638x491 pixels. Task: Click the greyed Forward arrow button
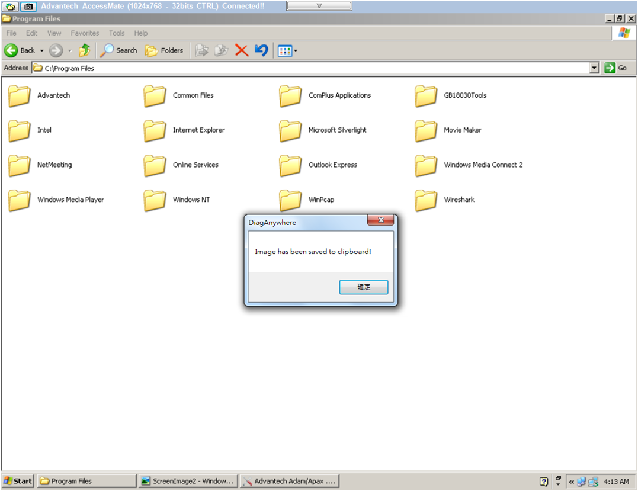pyautogui.click(x=56, y=50)
